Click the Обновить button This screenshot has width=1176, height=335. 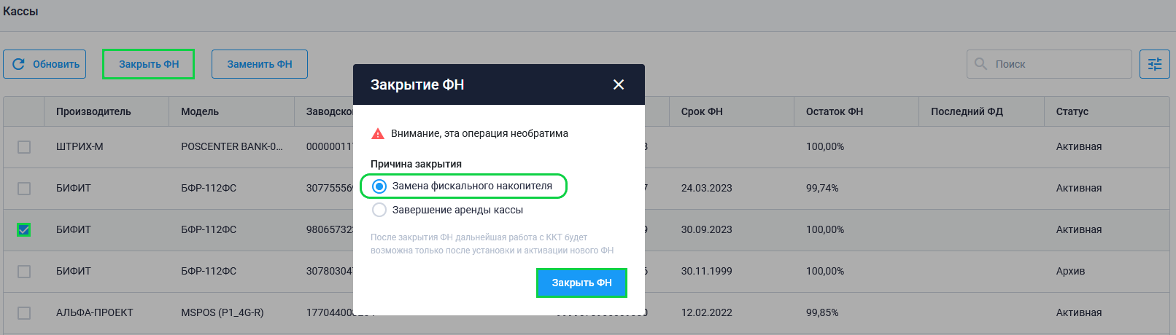(45, 64)
